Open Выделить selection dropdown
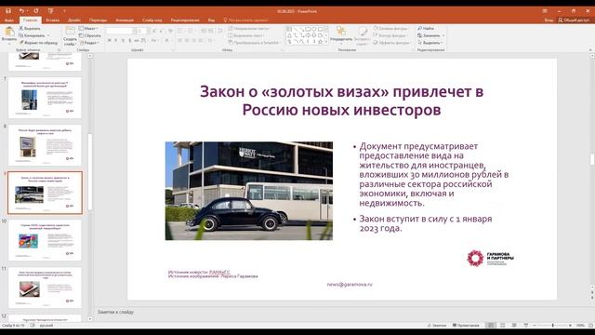This screenshot has height=335, width=595. (x=430, y=43)
